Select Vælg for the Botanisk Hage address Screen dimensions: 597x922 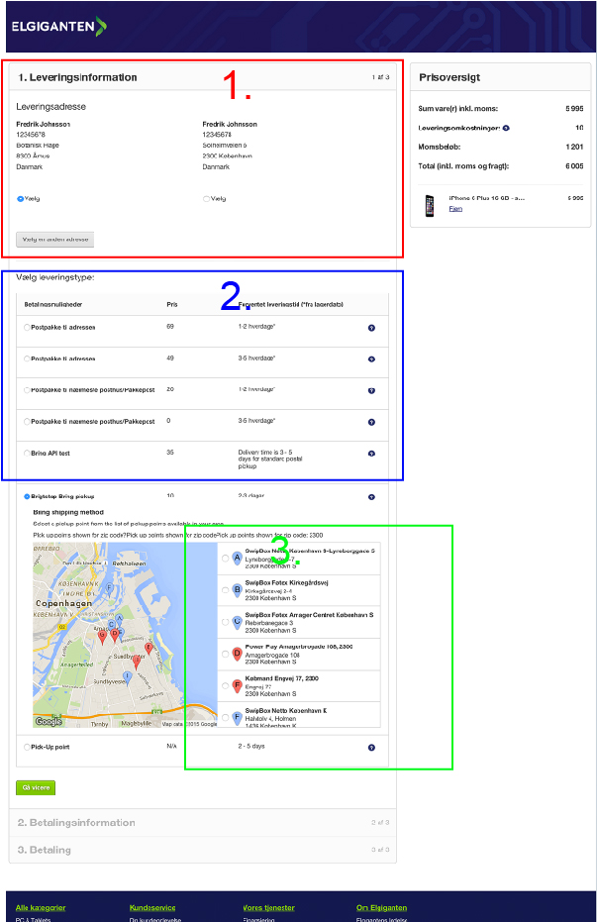click(20, 199)
